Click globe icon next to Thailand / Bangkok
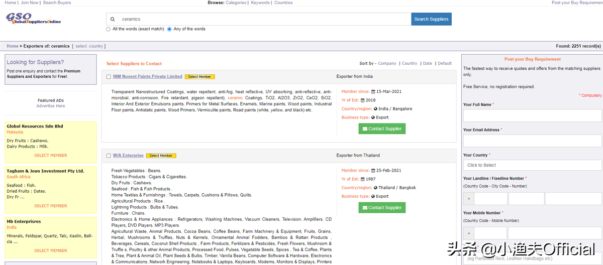The height and width of the screenshot is (265, 603). coord(375,188)
